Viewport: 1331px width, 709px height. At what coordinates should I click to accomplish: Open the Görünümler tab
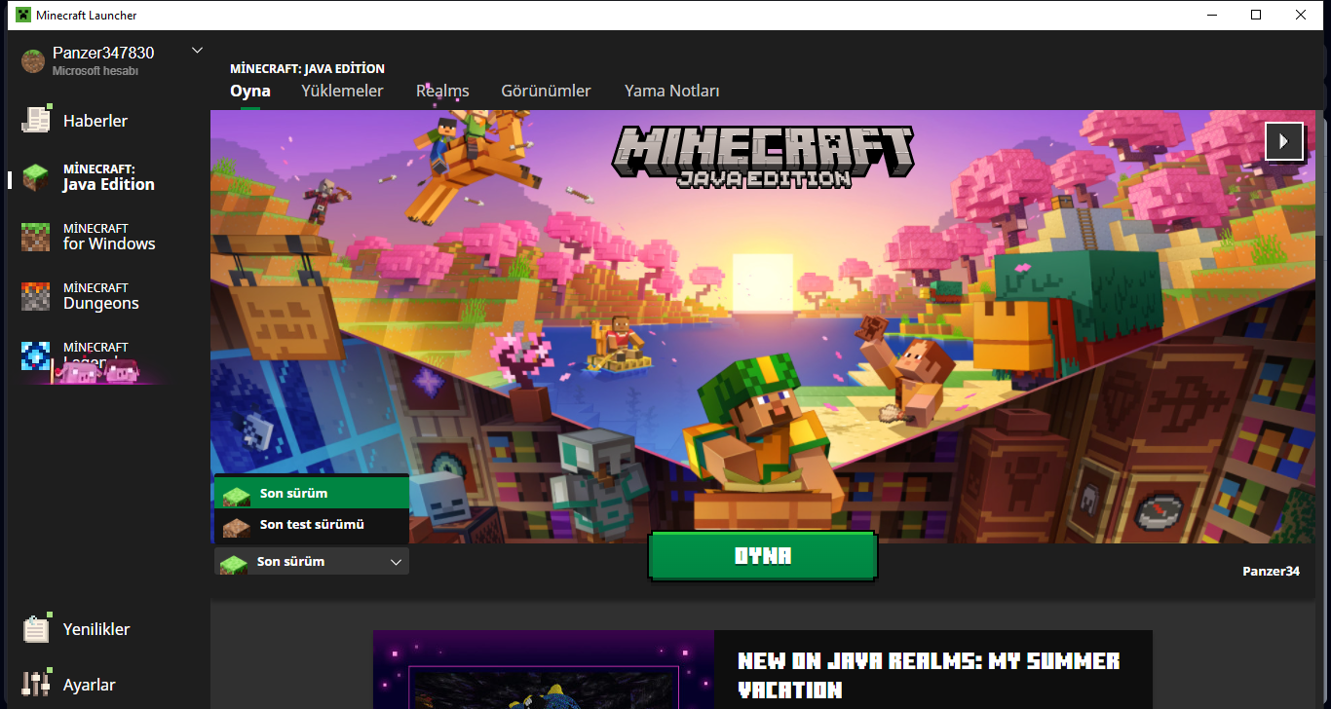[546, 91]
